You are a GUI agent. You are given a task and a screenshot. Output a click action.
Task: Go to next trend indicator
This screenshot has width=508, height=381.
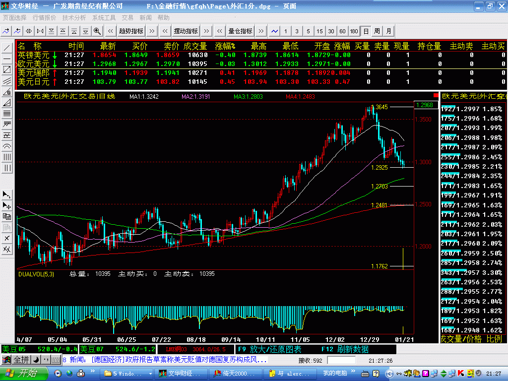(152, 31)
